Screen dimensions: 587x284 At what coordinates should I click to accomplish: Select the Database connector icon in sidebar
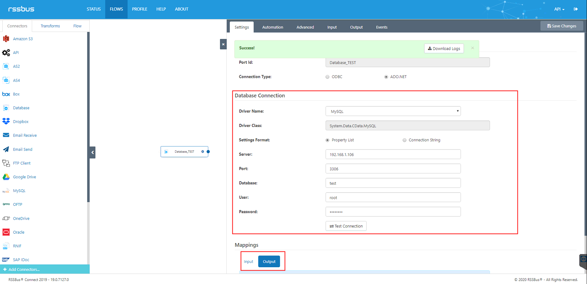click(6, 108)
